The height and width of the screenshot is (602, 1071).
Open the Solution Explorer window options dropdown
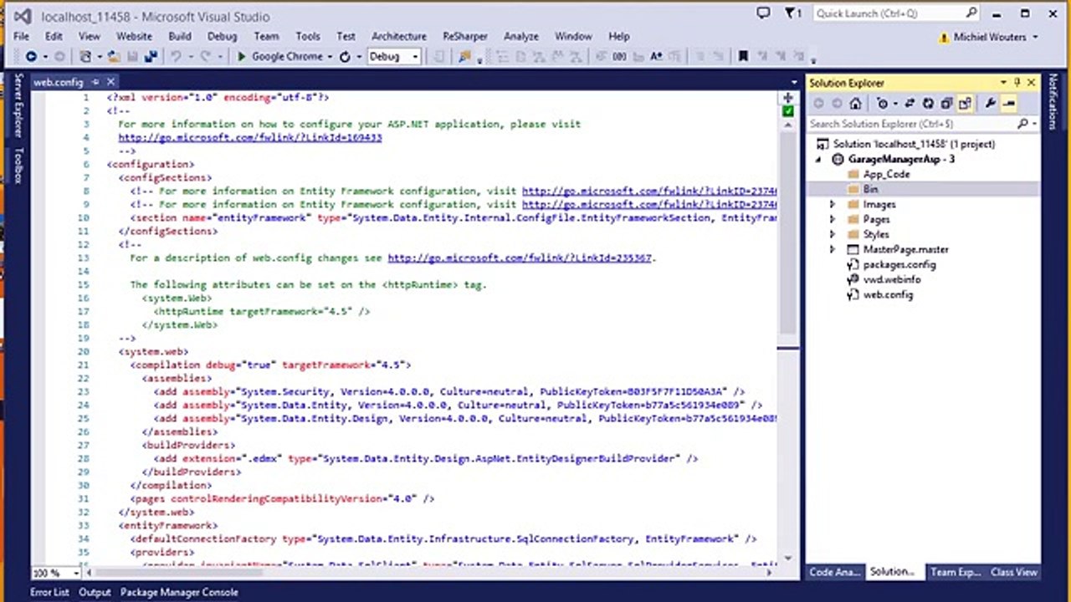[1004, 83]
